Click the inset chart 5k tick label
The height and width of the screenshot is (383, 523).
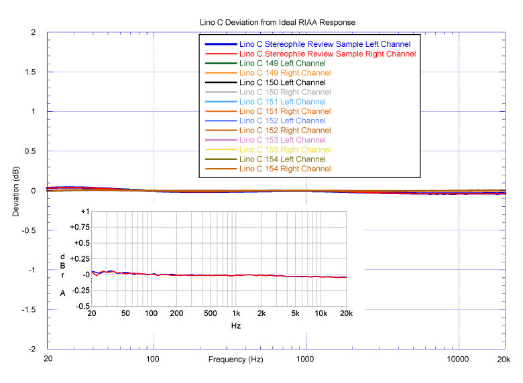point(295,313)
